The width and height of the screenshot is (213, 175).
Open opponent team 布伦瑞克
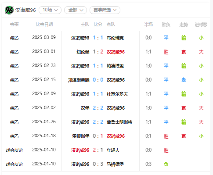(115, 38)
